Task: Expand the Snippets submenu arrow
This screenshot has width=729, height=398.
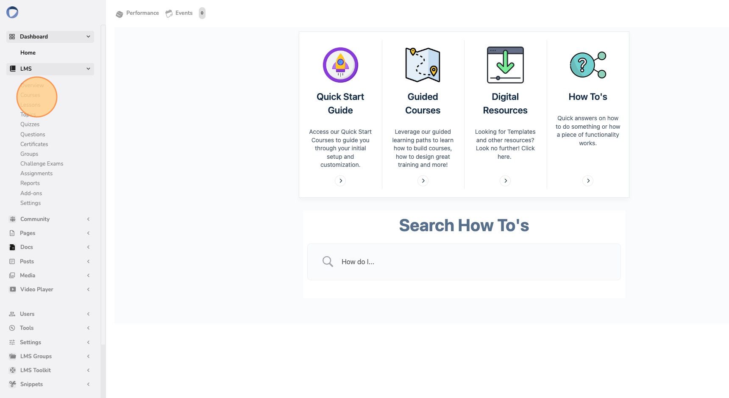Action: tap(88, 384)
